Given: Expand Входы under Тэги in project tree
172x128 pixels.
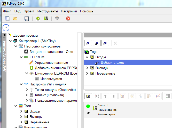Looking at the screenshot, I should point(21,111).
